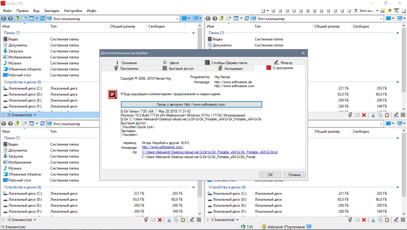Open the 'Этот ко...' dropdown in main toolbar

pyautogui.click(x=377, y=11)
